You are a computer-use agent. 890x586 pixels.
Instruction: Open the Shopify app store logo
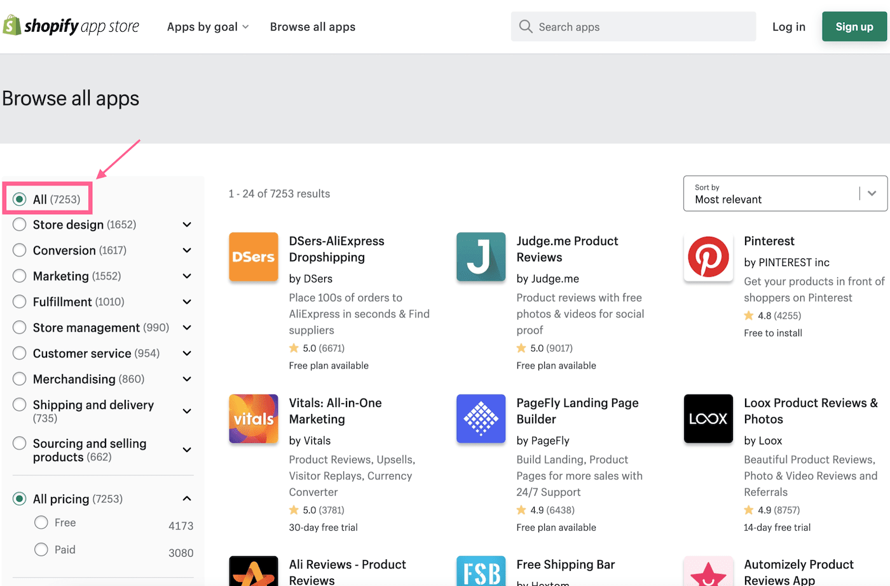71,26
